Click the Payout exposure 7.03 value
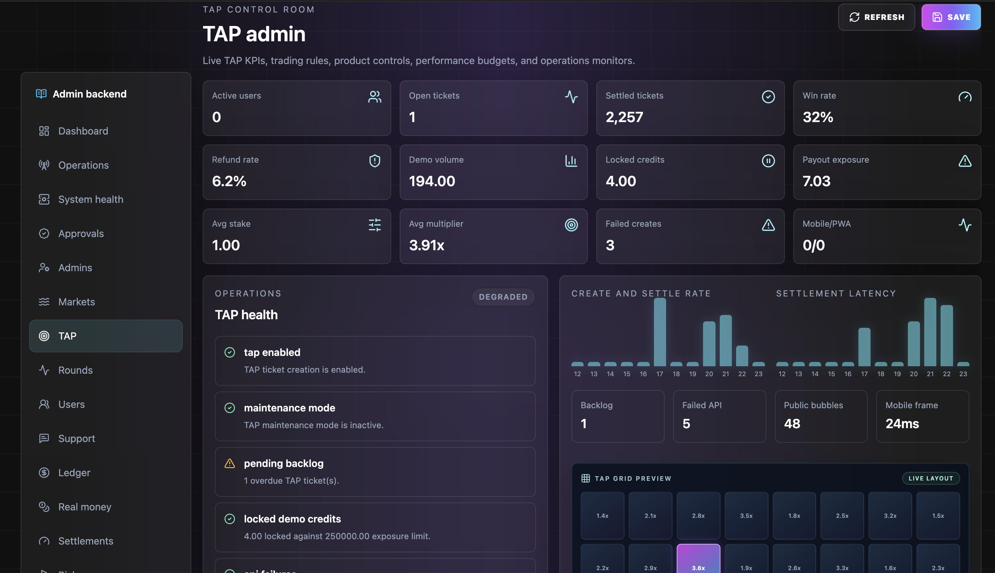The image size is (995, 573). [816, 181]
